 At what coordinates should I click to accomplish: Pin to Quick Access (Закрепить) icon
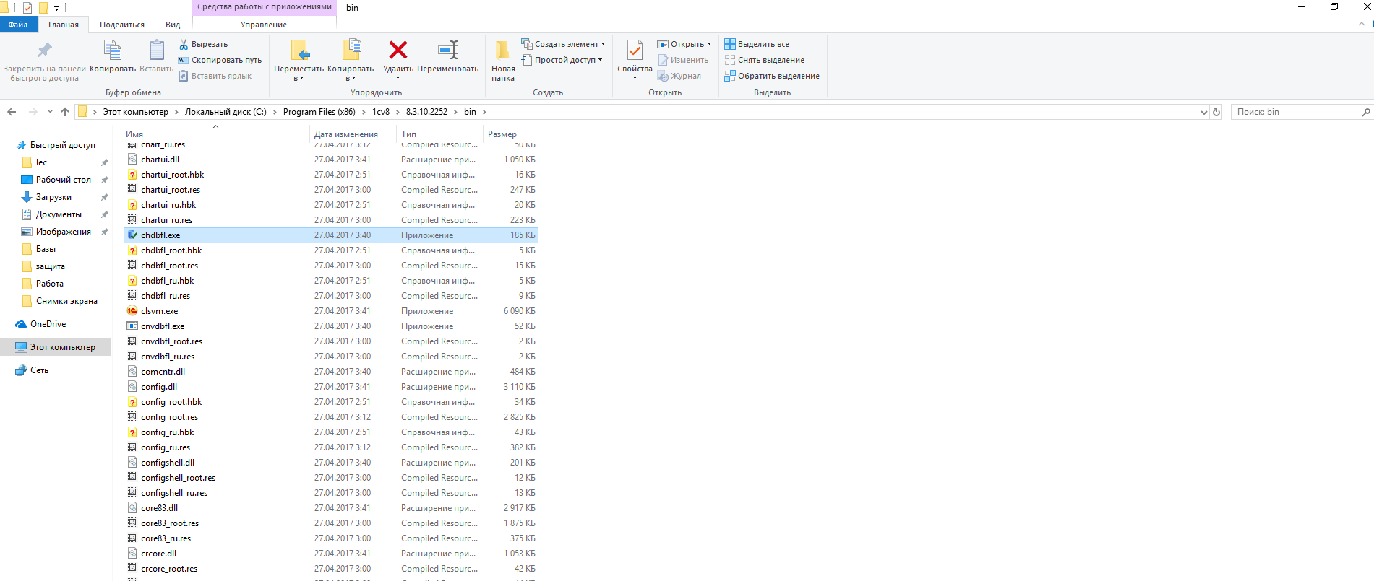pyautogui.click(x=45, y=50)
